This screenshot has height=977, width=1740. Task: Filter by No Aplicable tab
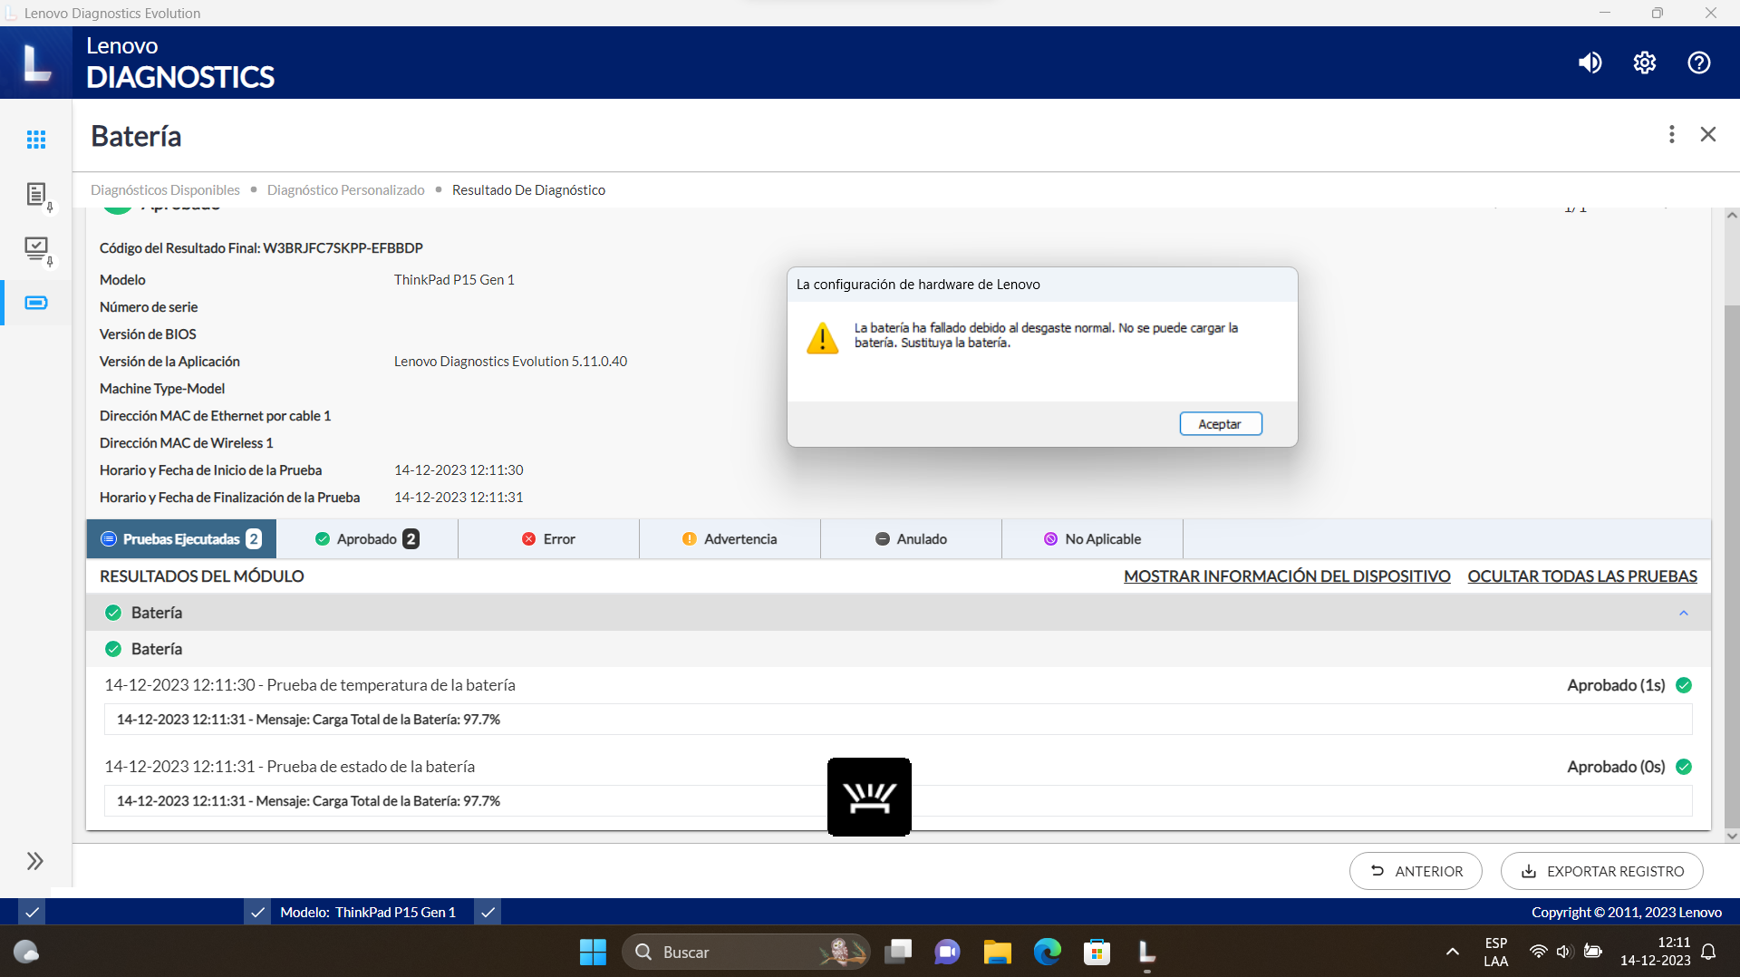(x=1092, y=538)
